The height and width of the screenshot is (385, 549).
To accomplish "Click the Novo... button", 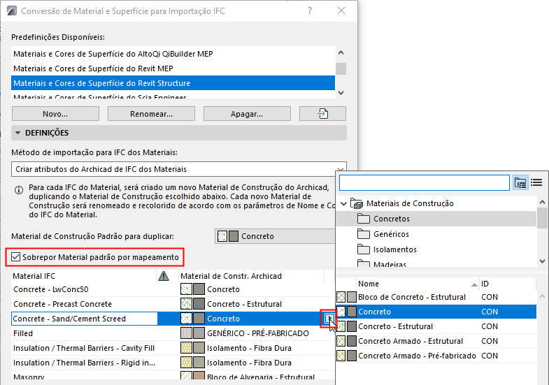I will tap(55, 114).
